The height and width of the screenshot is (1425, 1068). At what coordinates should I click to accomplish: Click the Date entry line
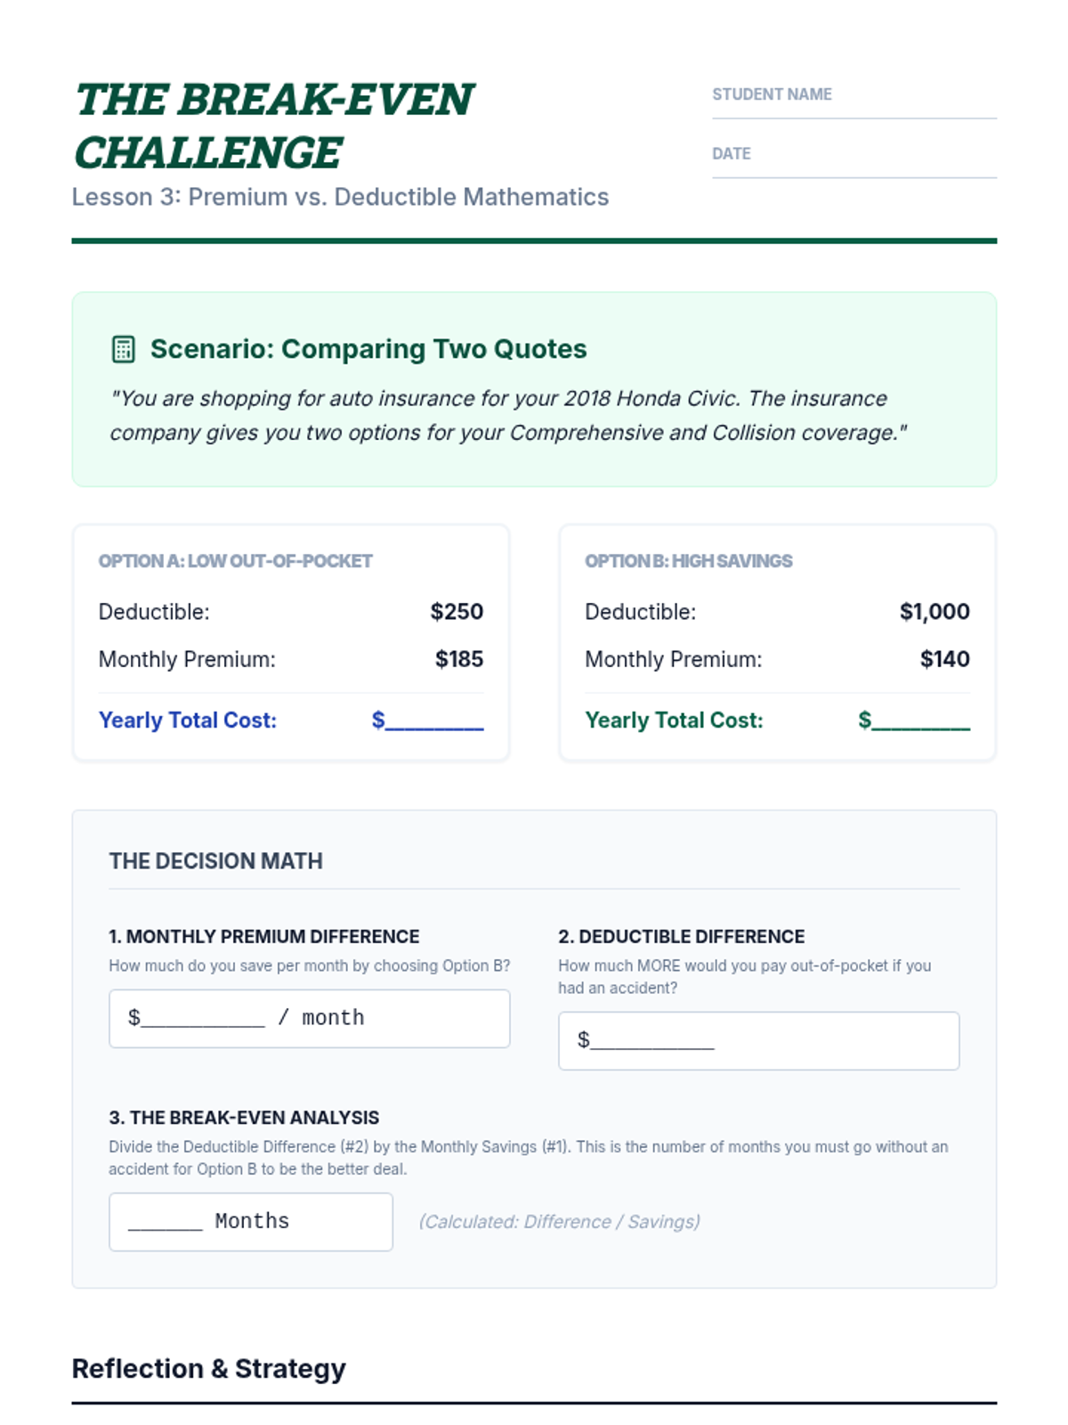click(x=854, y=167)
